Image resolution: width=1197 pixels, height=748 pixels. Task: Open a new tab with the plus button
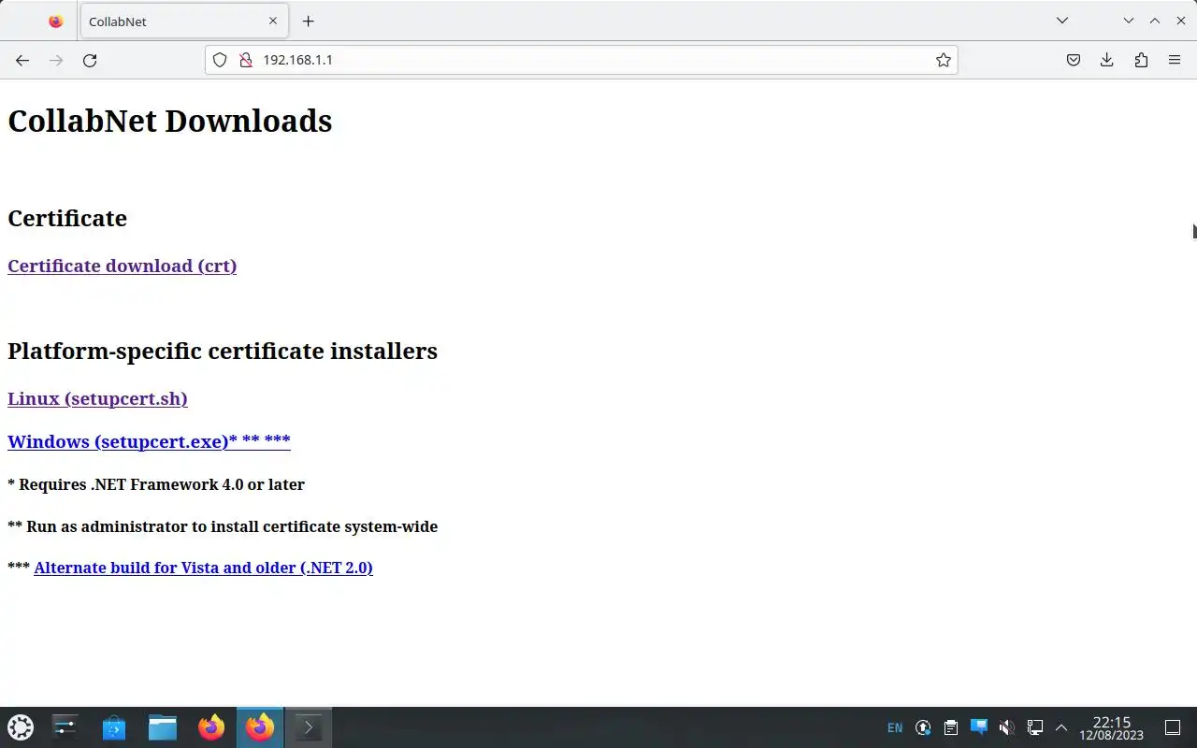tap(309, 21)
